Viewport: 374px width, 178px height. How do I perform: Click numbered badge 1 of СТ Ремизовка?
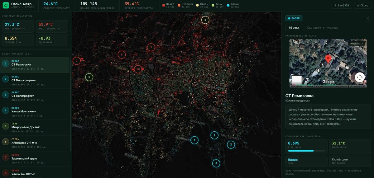tap(6, 63)
